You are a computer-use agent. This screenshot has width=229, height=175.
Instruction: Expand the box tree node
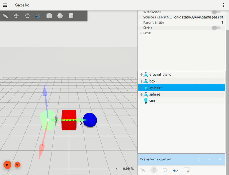click(141, 81)
